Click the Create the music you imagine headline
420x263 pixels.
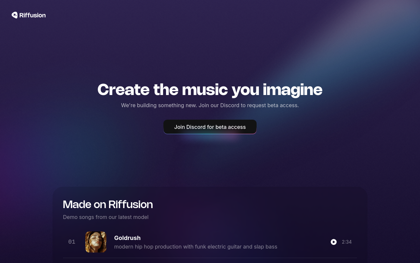pos(210,89)
